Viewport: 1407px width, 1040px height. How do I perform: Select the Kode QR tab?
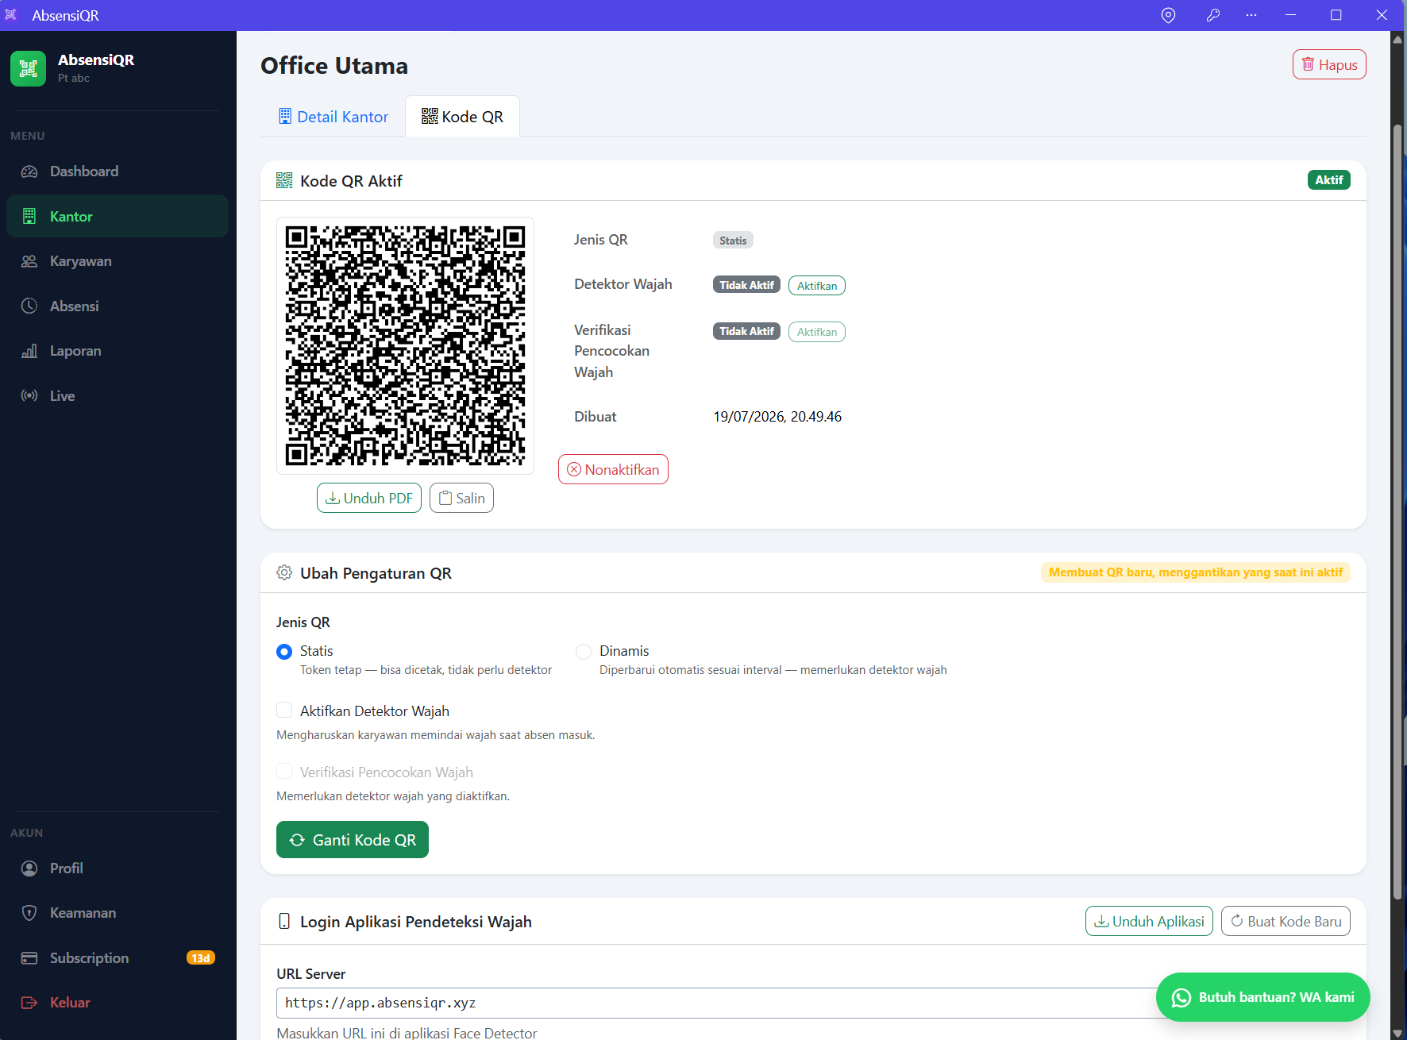click(462, 117)
